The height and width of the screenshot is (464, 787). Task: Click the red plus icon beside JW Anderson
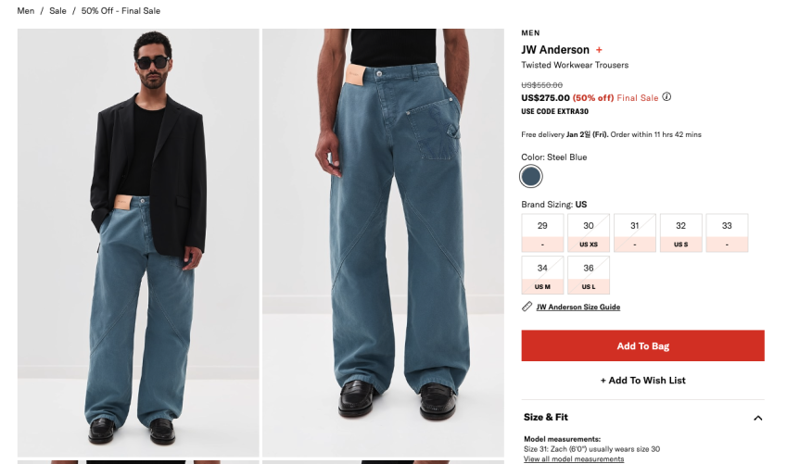point(599,50)
